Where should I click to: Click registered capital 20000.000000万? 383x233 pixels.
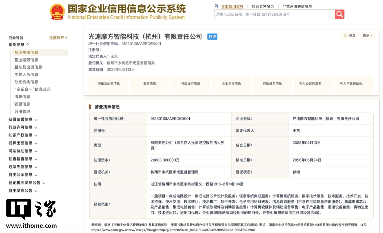[165, 160]
